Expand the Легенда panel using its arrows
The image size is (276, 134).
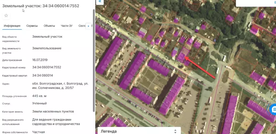(x=175, y=131)
